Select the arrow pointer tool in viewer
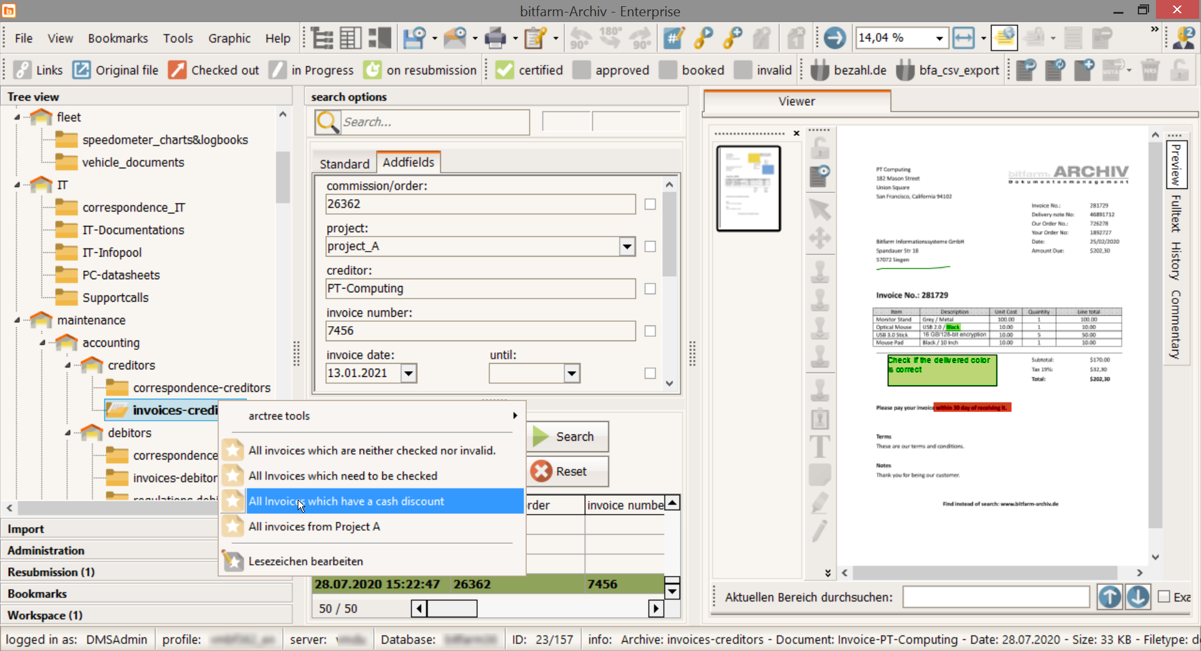The width and height of the screenshot is (1201, 651). [x=819, y=209]
